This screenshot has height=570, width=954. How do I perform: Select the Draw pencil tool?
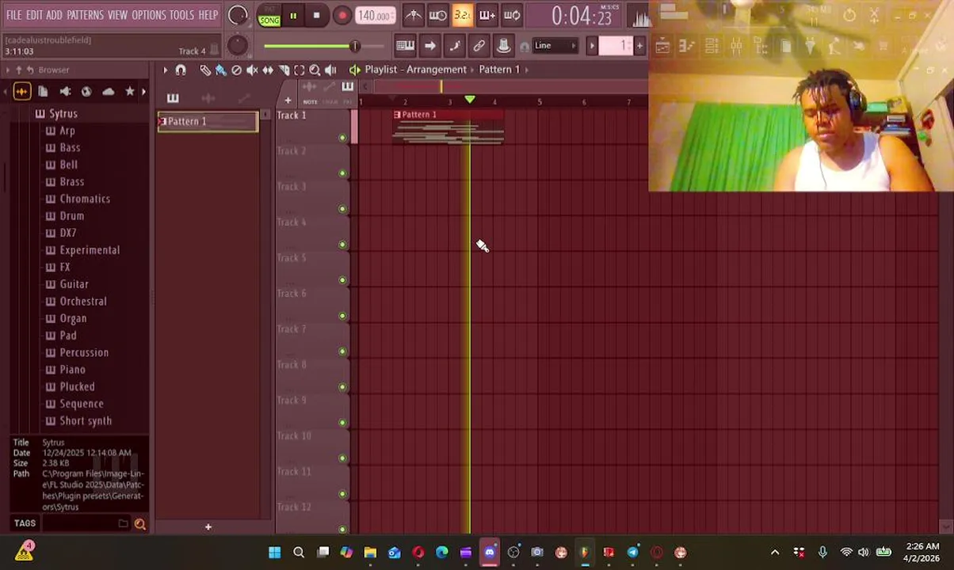coord(205,70)
